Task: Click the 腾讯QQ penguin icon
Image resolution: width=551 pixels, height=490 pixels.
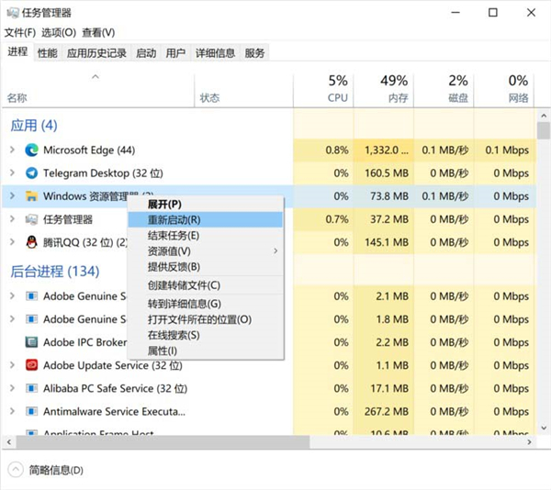Action: [x=32, y=242]
